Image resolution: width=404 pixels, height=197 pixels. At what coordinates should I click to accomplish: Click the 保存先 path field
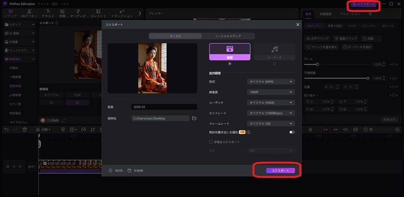[160, 118]
